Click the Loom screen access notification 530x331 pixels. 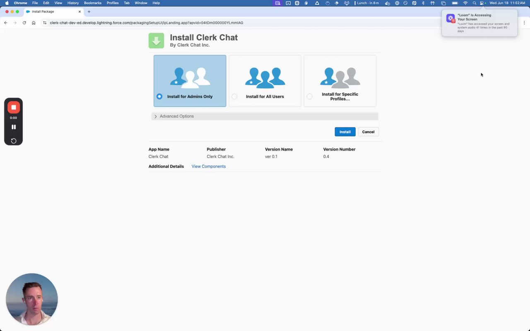[479, 23]
